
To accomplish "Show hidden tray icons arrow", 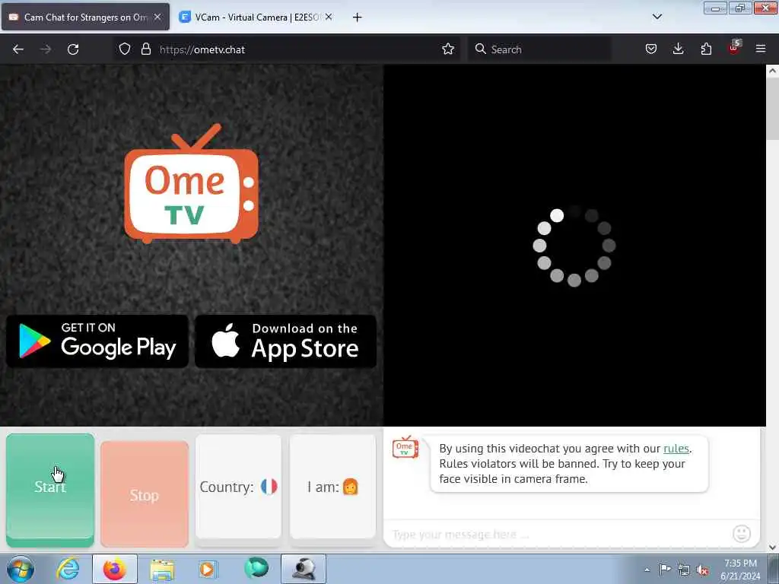I will 647,570.
